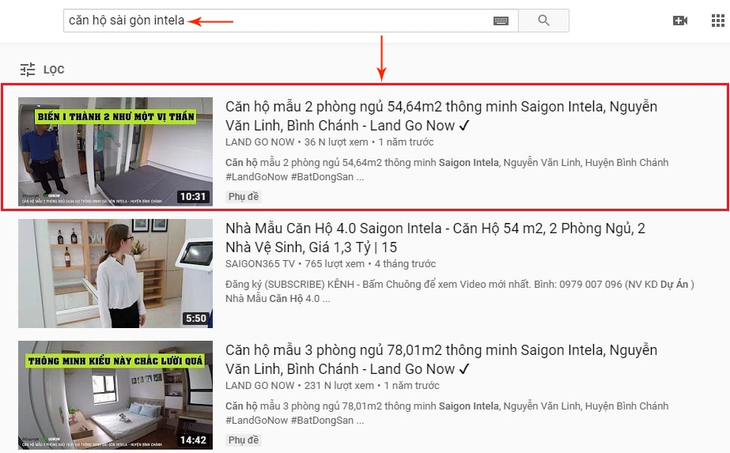The image size is (730, 453).
Task: Click Phụ đề badge on the 2-bedroom video
Action: click(244, 197)
